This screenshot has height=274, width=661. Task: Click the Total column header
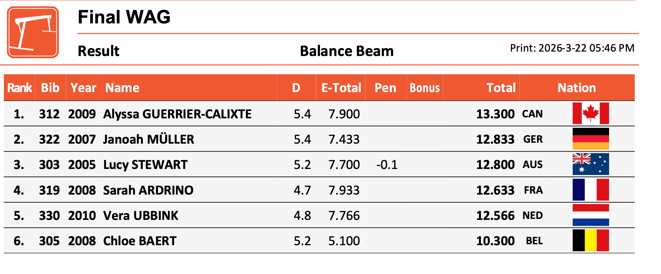tap(501, 88)
